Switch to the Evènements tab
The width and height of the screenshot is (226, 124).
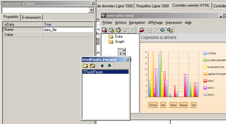coord(32,17)
